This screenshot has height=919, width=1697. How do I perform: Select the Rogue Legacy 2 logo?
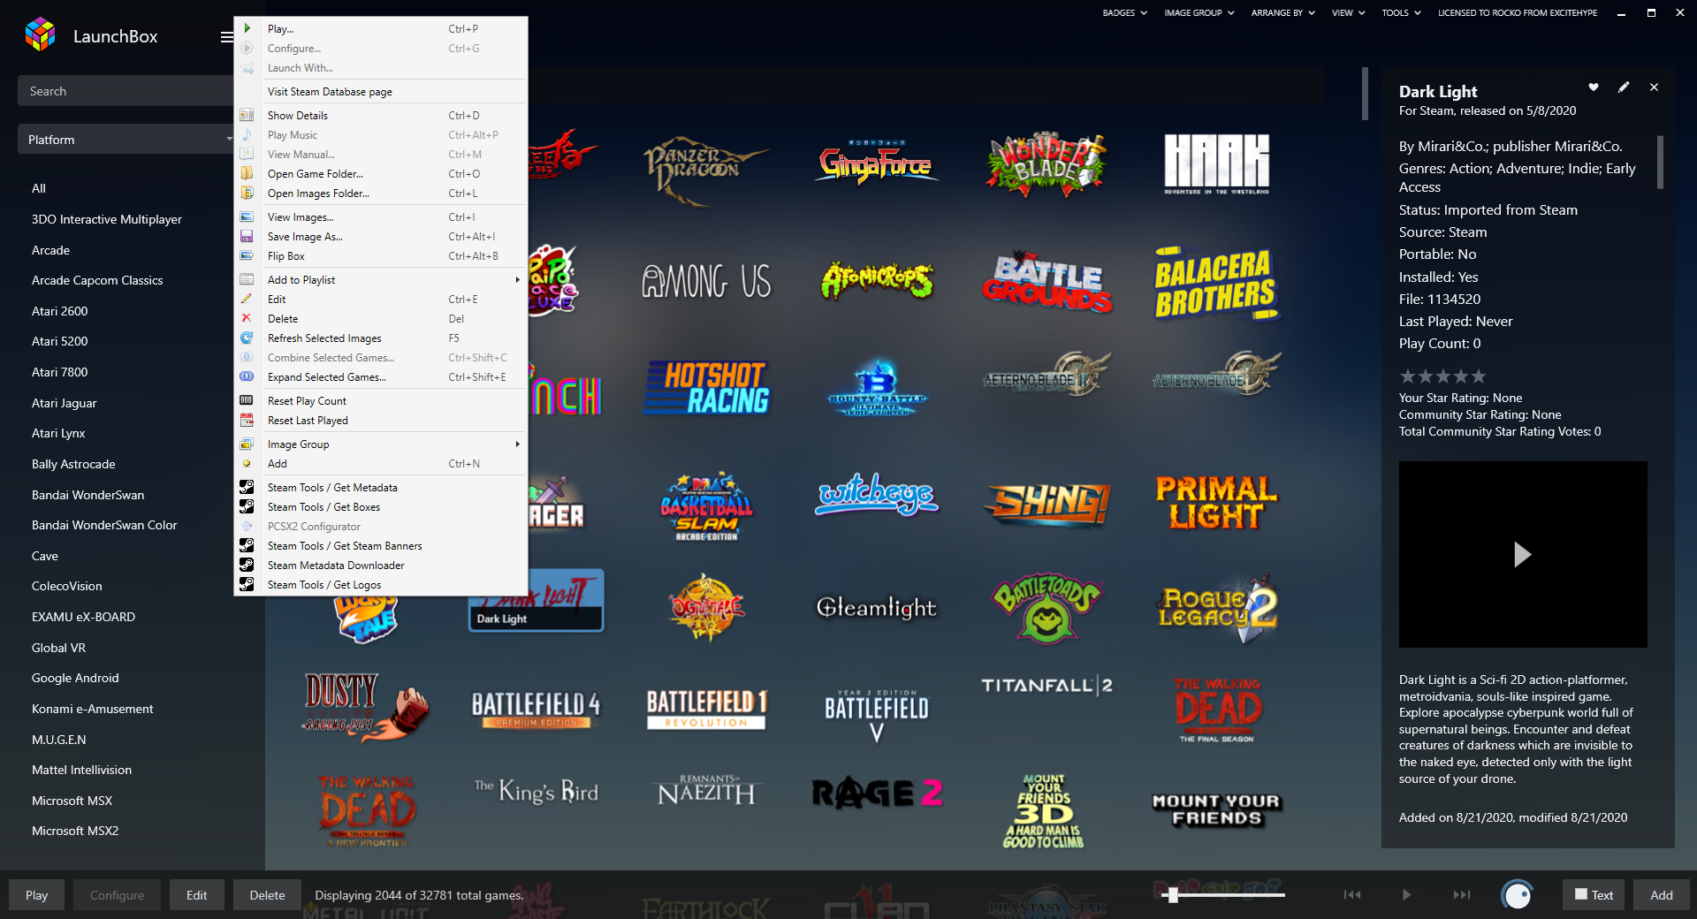tap(1217, 607)
